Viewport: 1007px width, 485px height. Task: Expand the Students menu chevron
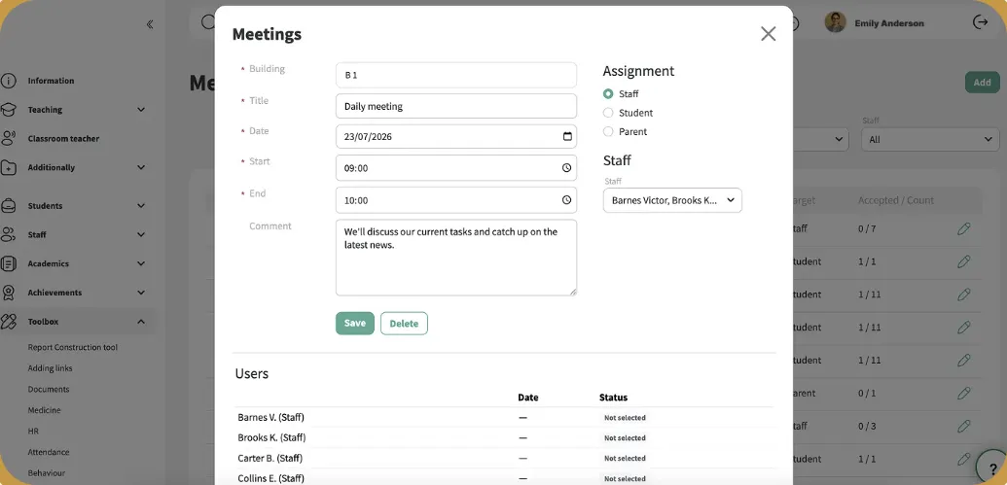[141, 206]
